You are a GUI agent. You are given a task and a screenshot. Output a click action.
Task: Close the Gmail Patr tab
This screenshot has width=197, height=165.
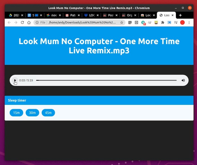79,15
